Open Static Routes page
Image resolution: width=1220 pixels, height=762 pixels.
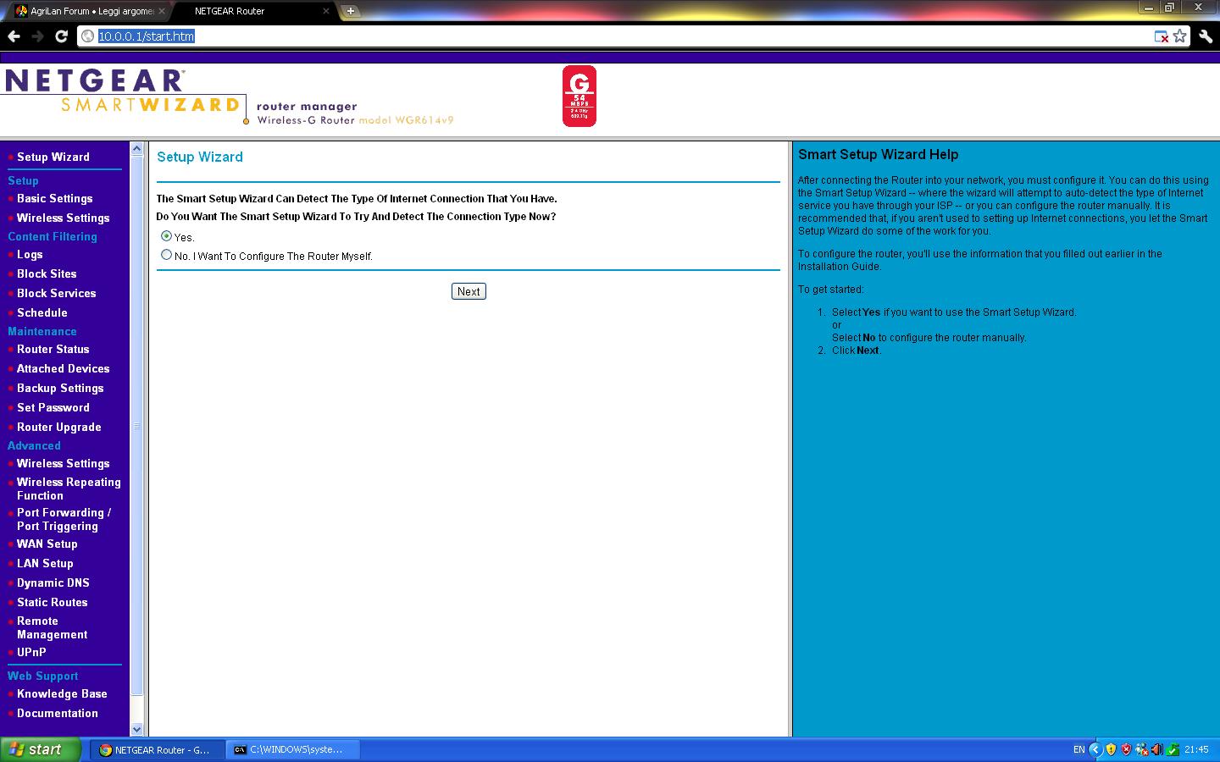tap(52, 602)
